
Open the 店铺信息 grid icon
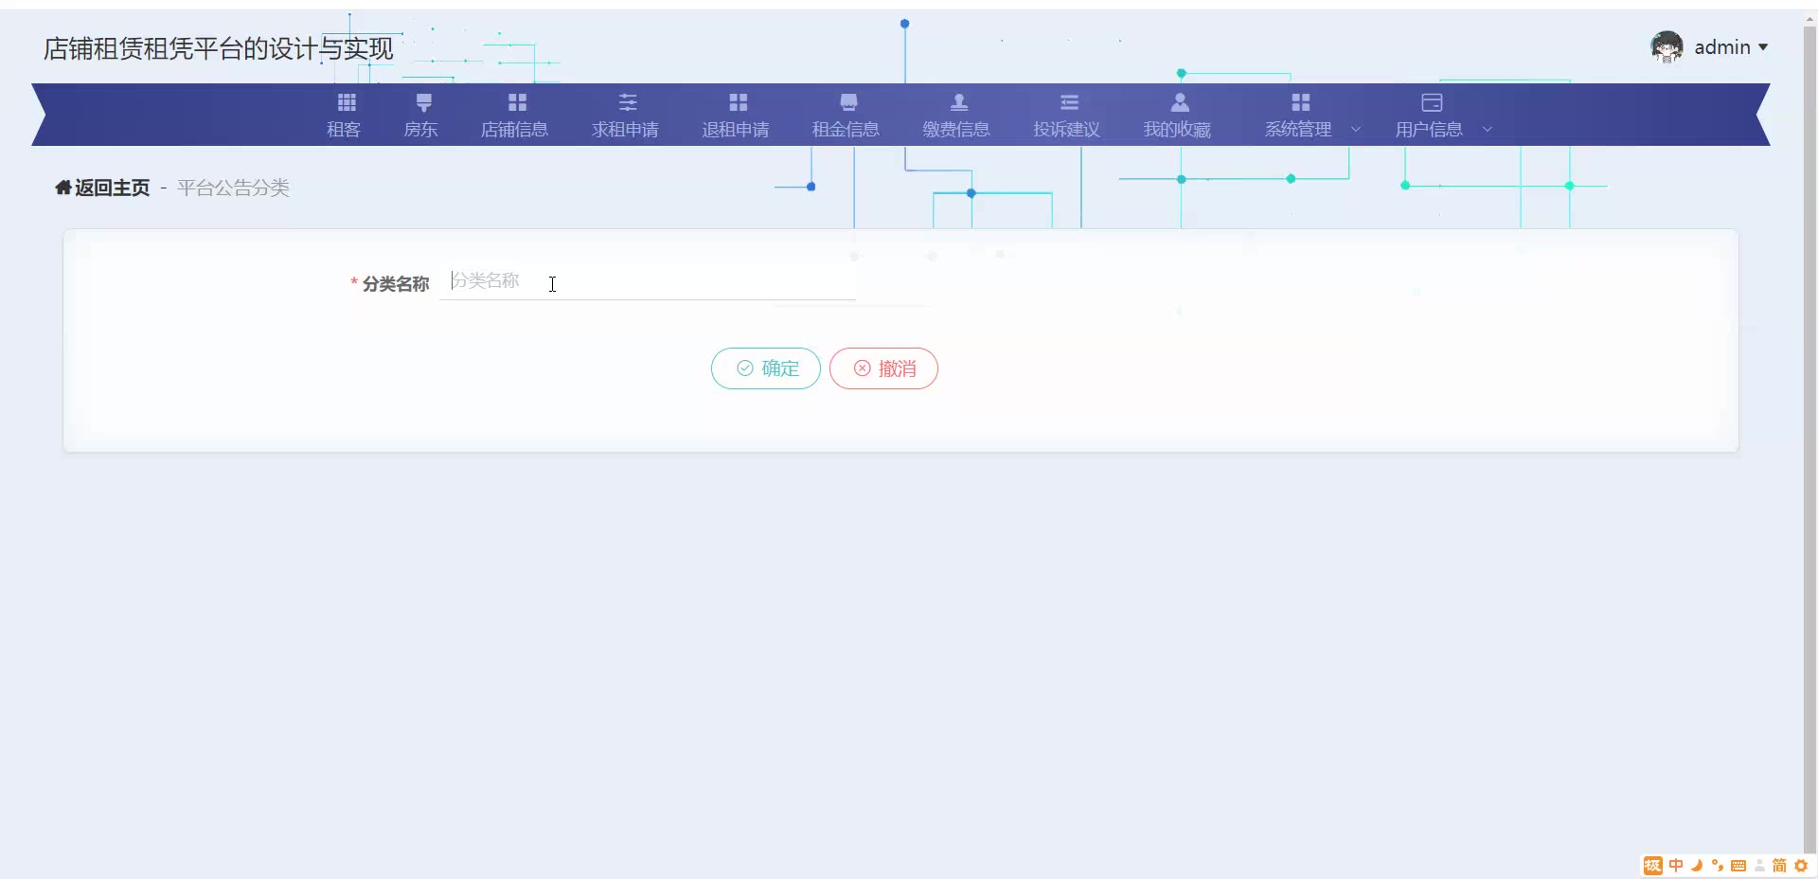[517, 102]
